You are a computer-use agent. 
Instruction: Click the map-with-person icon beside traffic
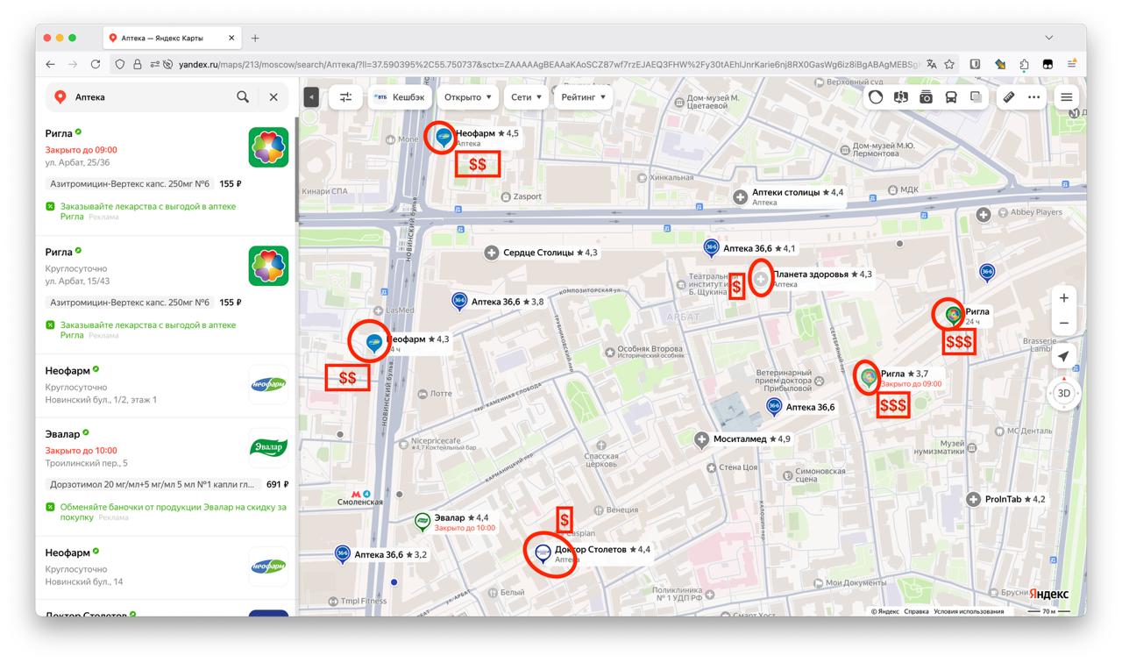[900, 97]
